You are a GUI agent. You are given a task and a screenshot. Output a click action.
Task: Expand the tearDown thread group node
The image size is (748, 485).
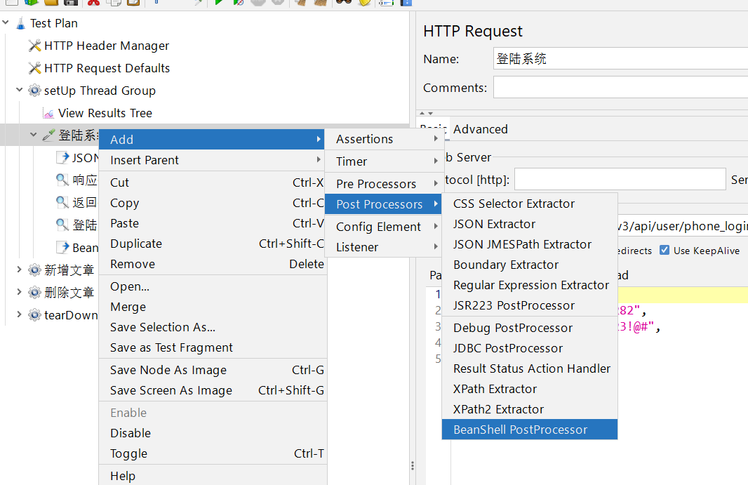pos(20,315)
